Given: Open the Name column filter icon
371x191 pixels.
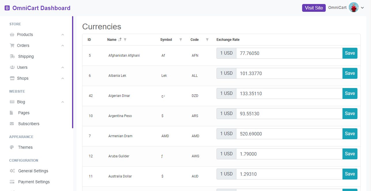Looking at the screenshot, I should pos(125,40).
